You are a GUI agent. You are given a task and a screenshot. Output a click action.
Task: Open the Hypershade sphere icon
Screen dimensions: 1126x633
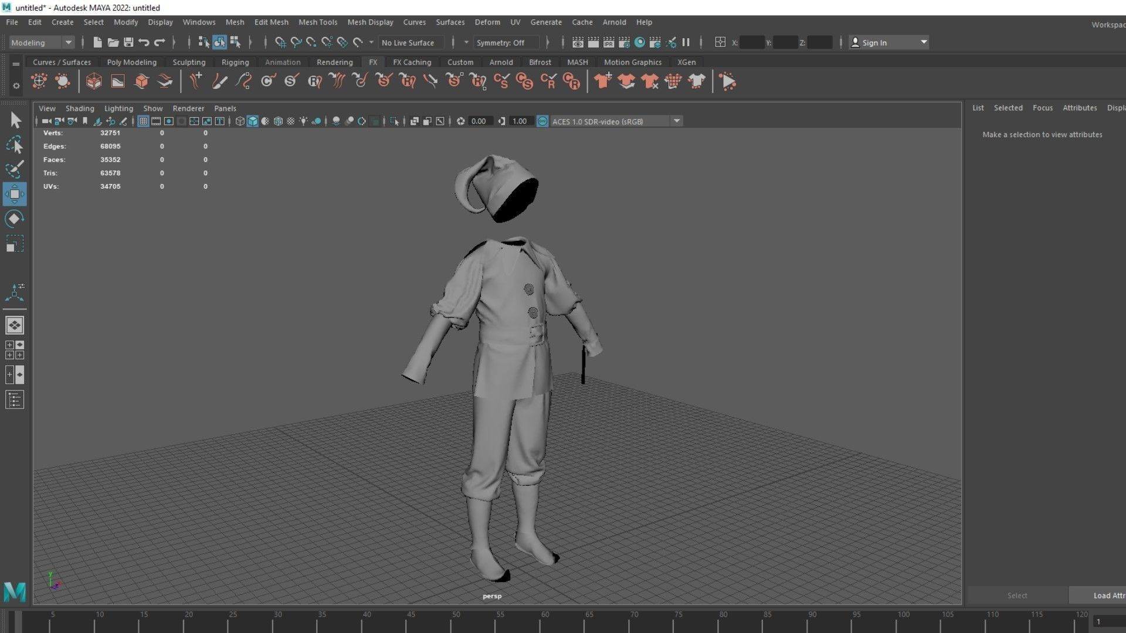[640, 42]
